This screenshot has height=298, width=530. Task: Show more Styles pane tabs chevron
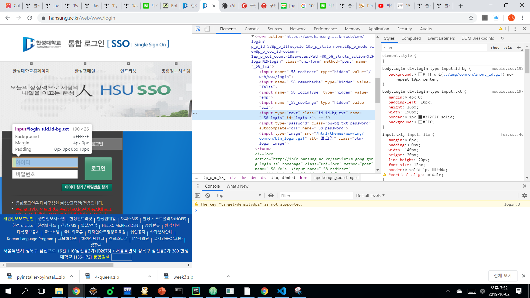pos(502,38)
